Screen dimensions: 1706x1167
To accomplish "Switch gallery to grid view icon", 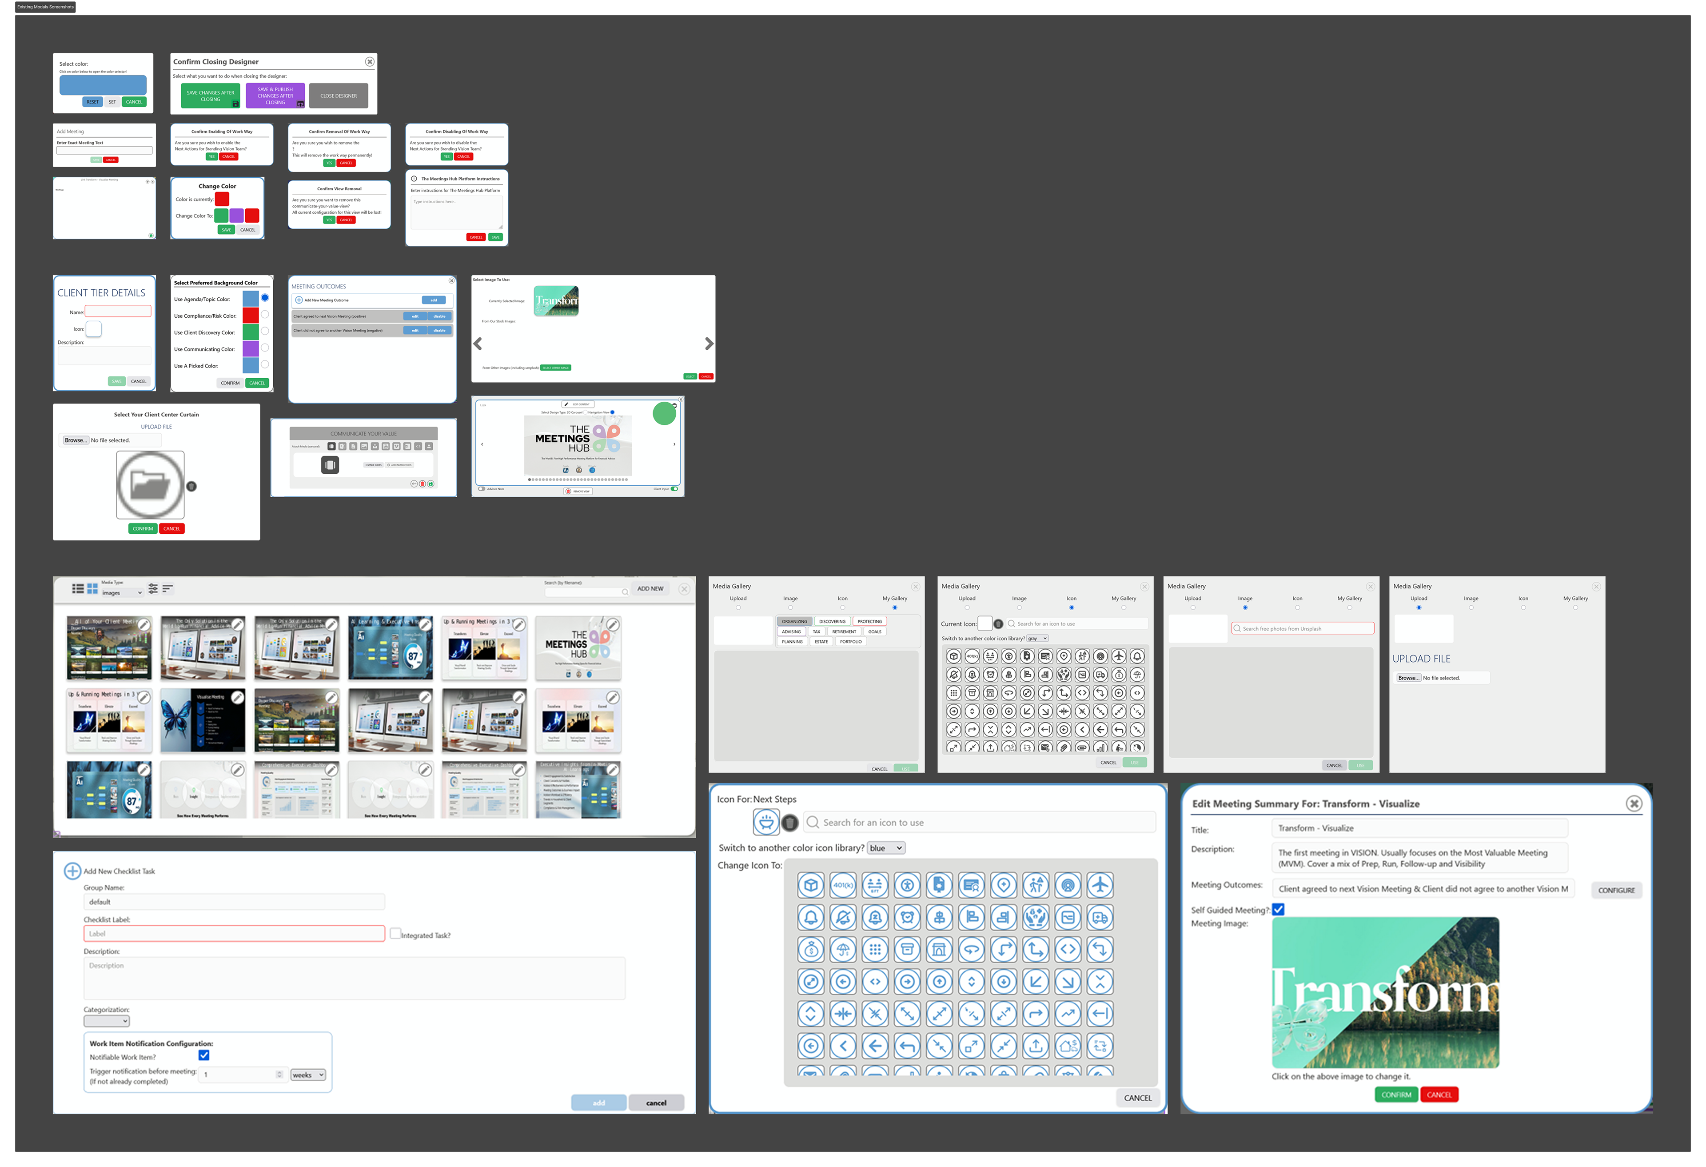I will click(x=92, y=588).
